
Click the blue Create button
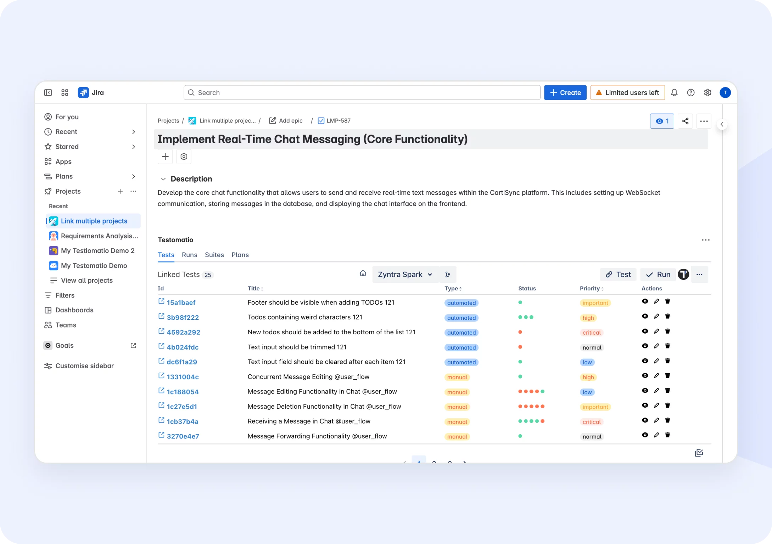click(565, 92)
